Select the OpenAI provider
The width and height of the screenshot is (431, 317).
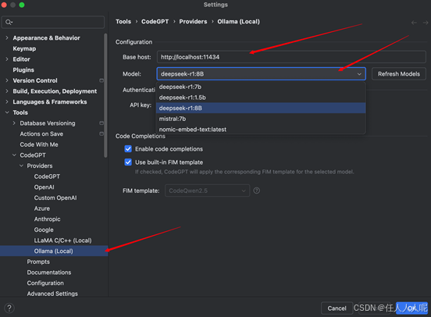pos(44,187)
